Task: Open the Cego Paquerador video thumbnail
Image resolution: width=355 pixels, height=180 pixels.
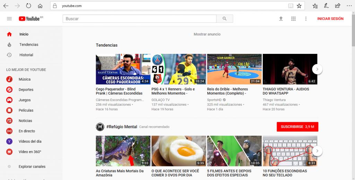Action: 118,69
